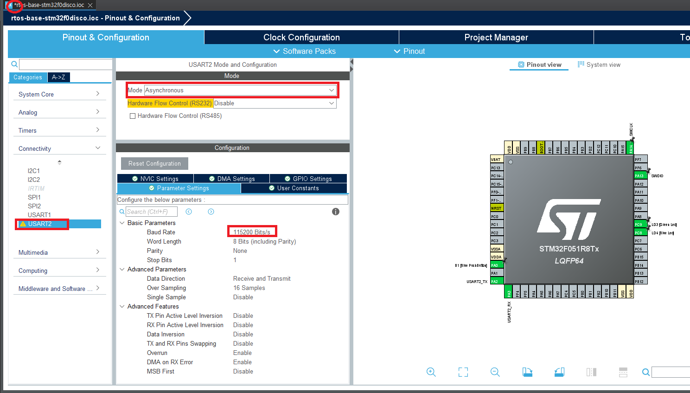This screenshot has width=690, height=393.
Task: Select I2C1 in Connectivity list
Action: point(34,171)
